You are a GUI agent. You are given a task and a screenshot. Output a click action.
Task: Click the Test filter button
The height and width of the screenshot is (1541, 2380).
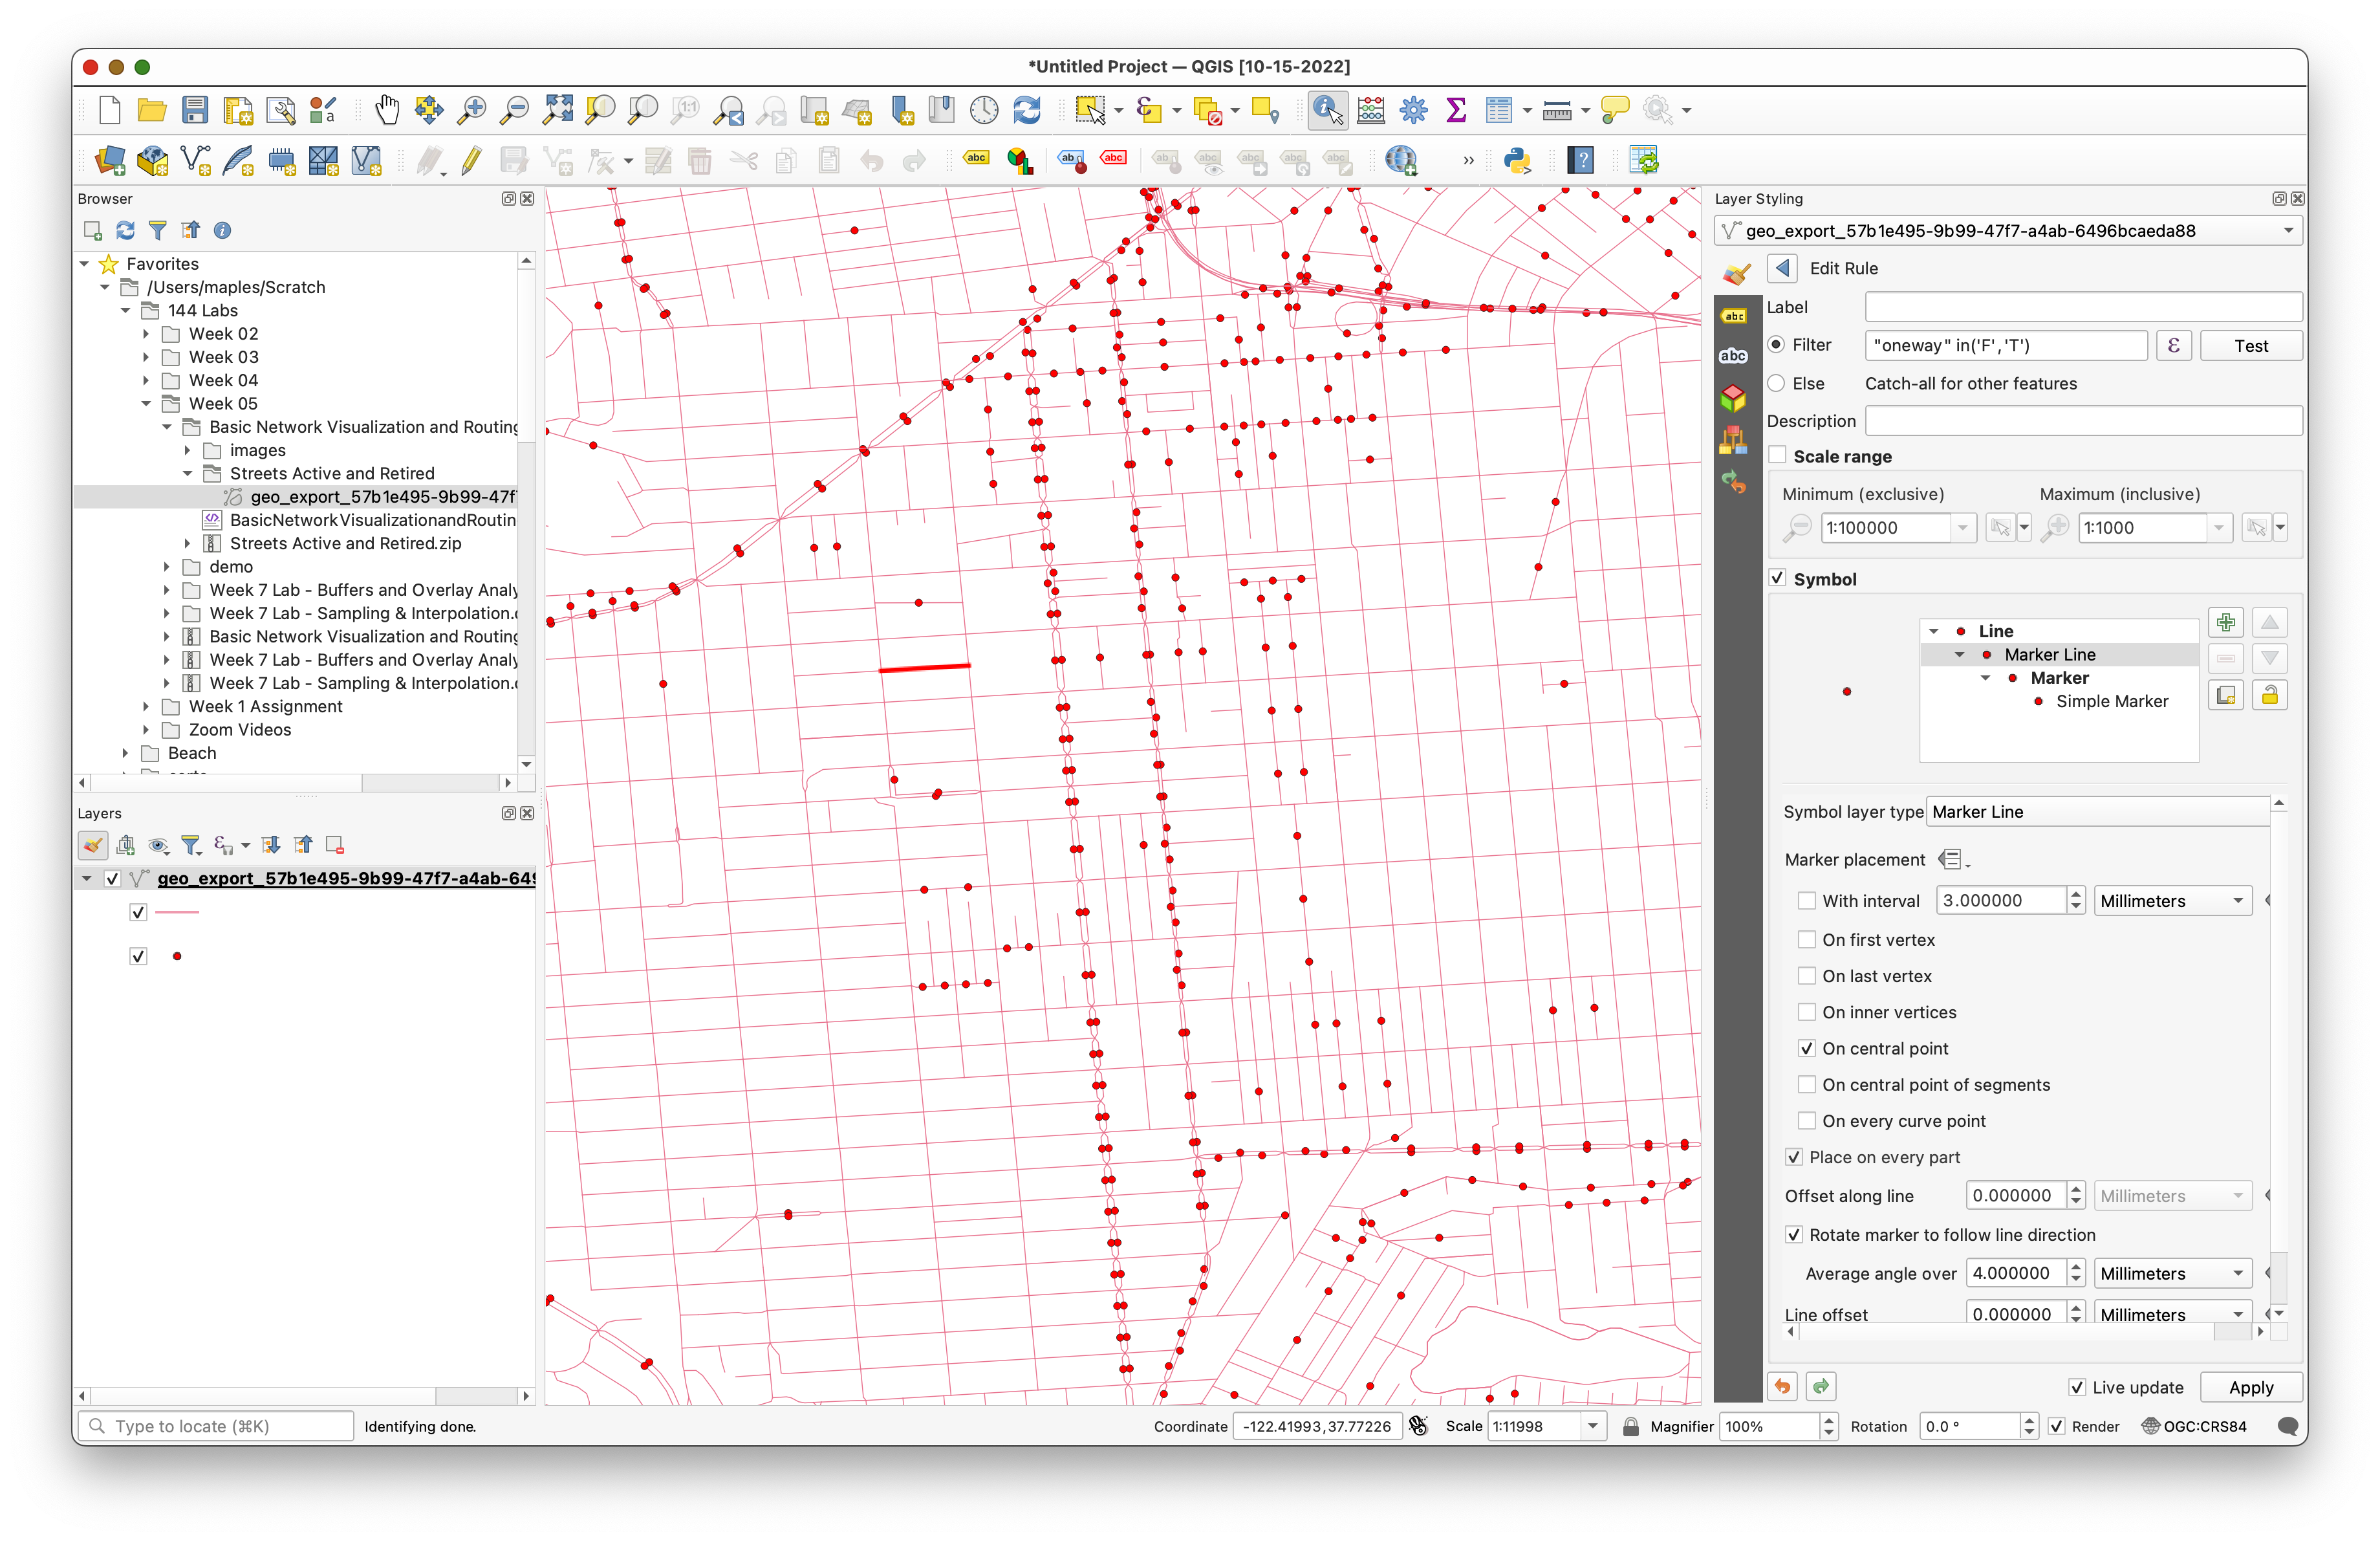pyautogui.click(x=2250, y=346)
